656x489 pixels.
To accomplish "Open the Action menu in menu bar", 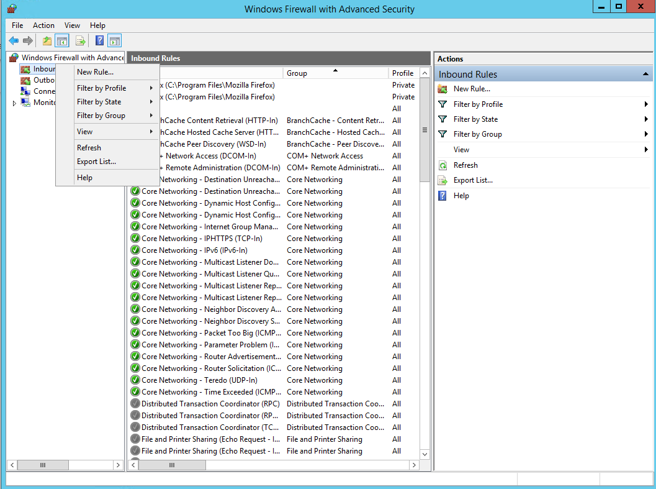I will pos(43,25).
